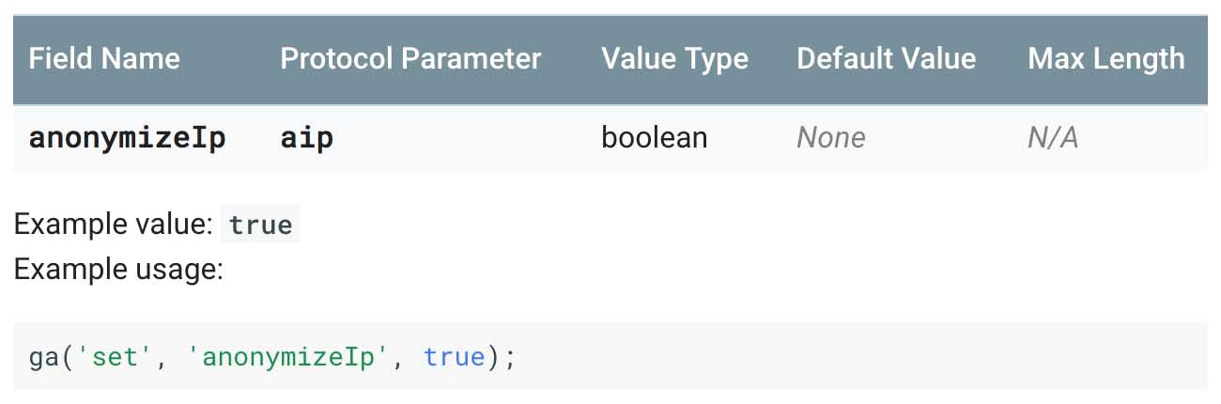Click the Example usage label
1221x404 pixels.
[x=118, y=270]
